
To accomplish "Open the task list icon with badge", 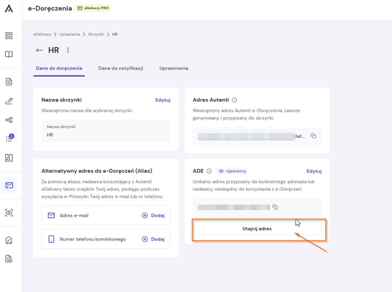I will coord(9,138).
